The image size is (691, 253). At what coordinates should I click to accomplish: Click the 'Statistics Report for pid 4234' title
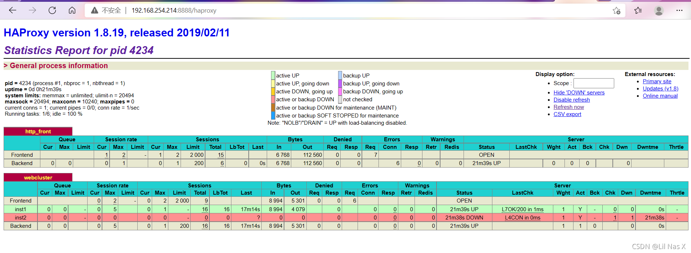[x=79, y=50]
